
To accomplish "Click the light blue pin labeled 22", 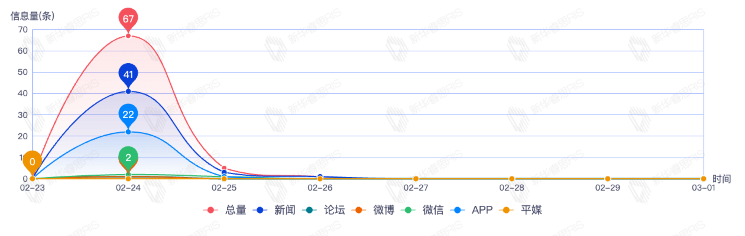I will coord(128,114).
